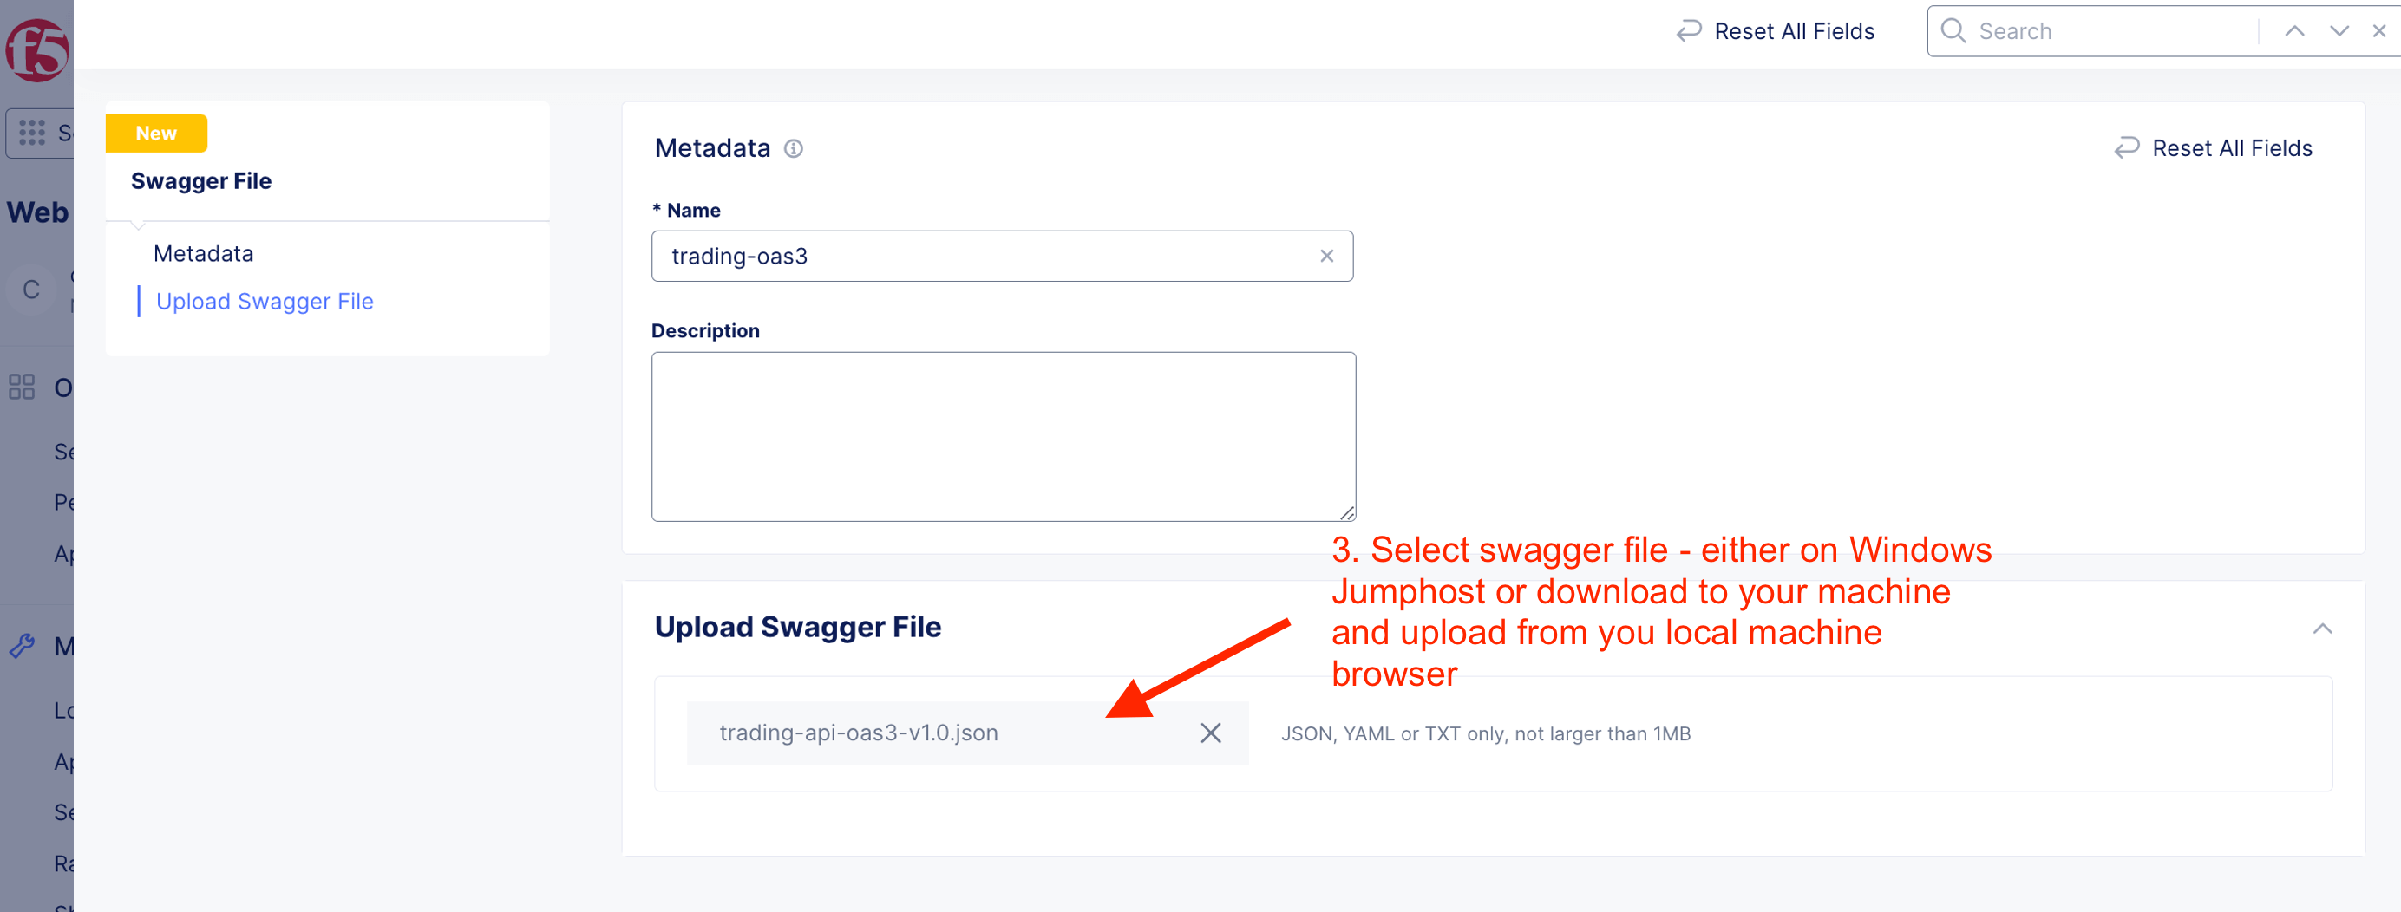Clear the Name field with X icon

1326,257
